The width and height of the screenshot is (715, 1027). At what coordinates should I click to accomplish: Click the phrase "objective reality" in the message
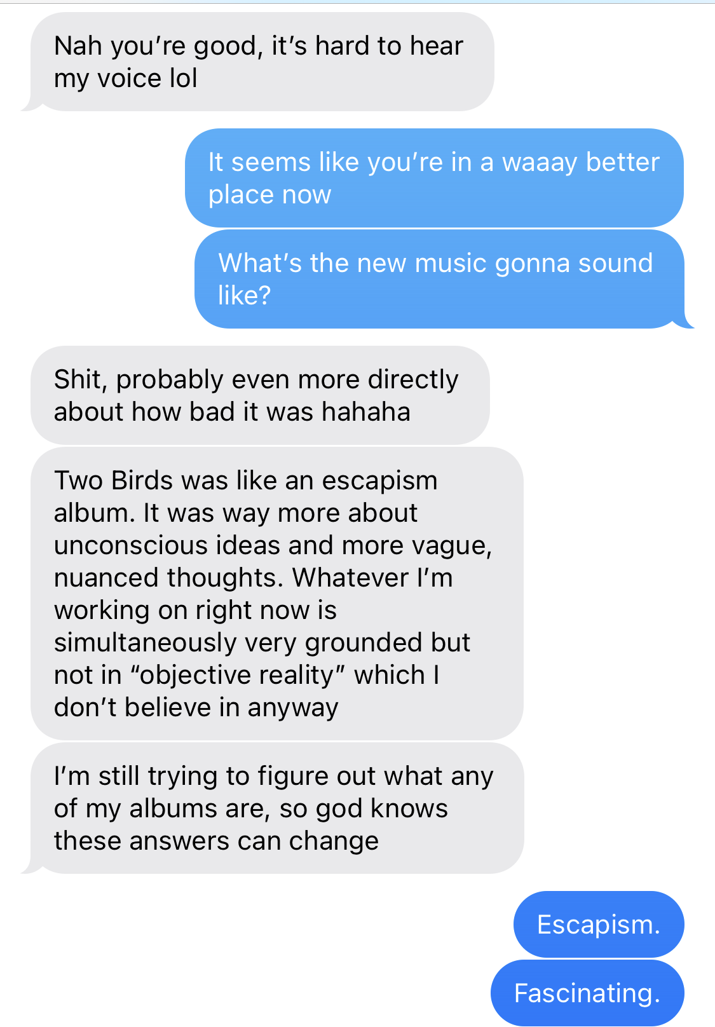pyautogui.click(x=236, y=675)
